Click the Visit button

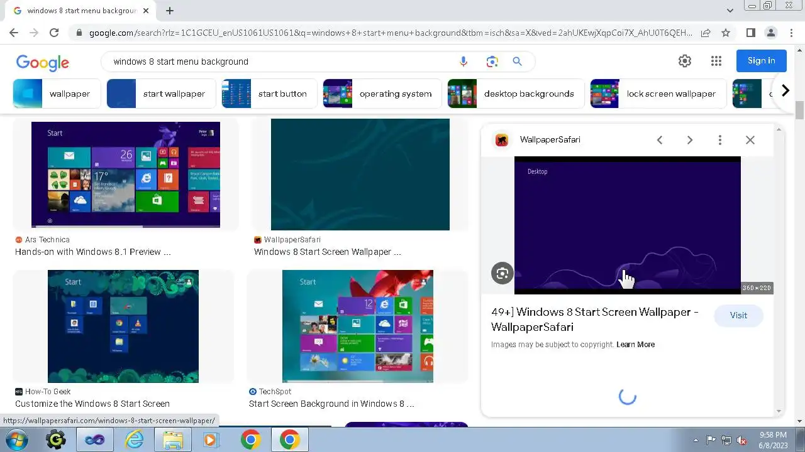738,315
